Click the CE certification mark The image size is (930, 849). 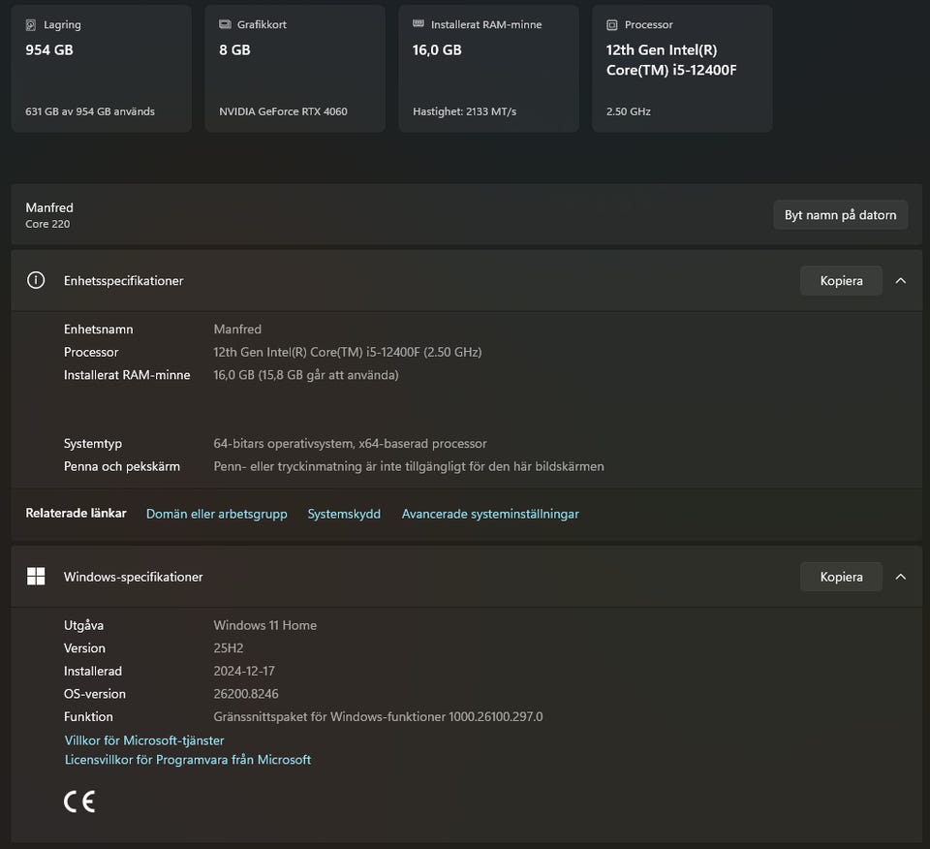point(79,802)
